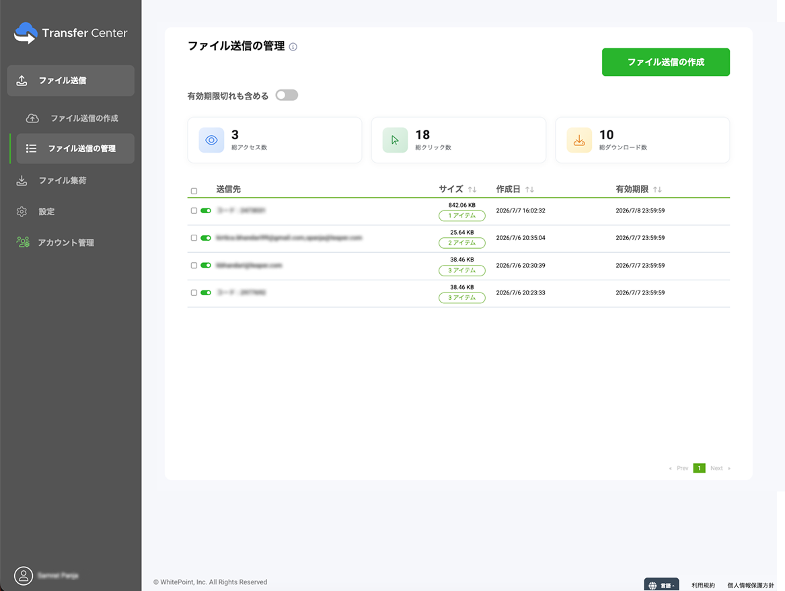
Task: Open 利用規約 link in footer
Action: click(x=704, y=586)
